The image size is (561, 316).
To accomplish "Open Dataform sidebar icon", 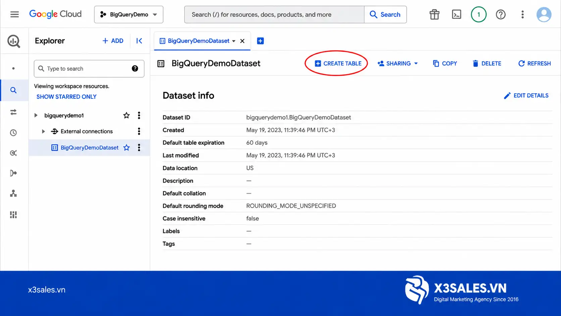I will pyautogui.click(x=13, y=173).
